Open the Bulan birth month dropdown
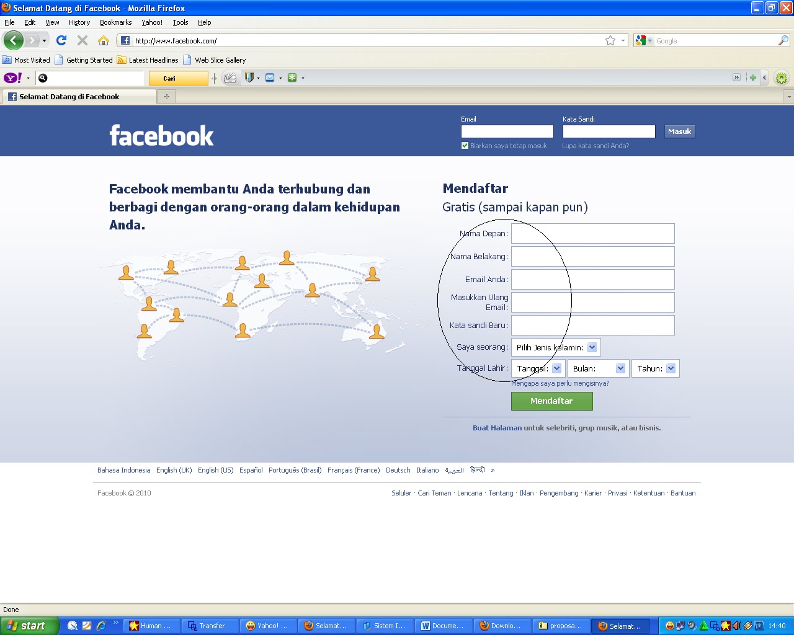 click(x=598, y=368)
